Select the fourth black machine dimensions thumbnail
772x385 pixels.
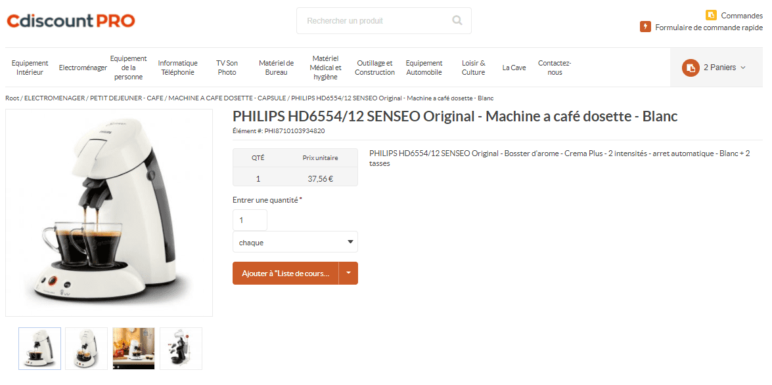(x=181, y=349)
